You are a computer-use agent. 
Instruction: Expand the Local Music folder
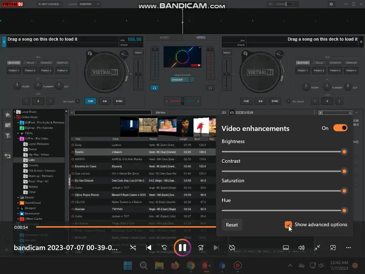point(14,112)
